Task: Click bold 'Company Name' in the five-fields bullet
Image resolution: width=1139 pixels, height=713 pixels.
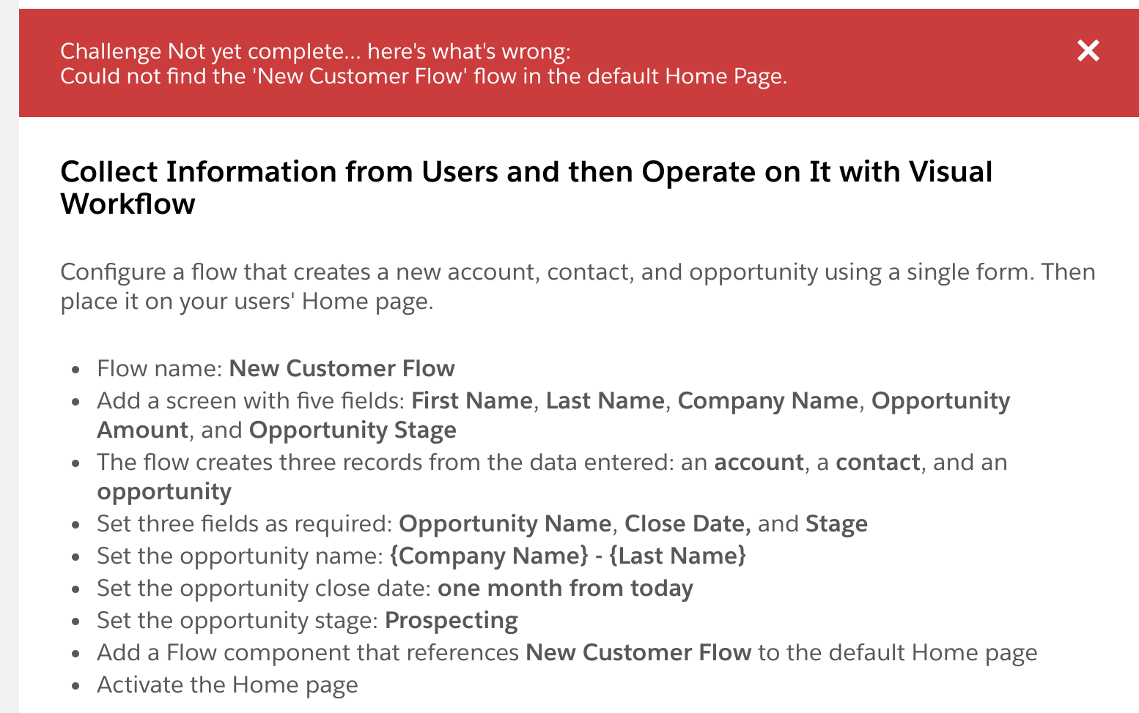Action: click(x=767, y=400)
